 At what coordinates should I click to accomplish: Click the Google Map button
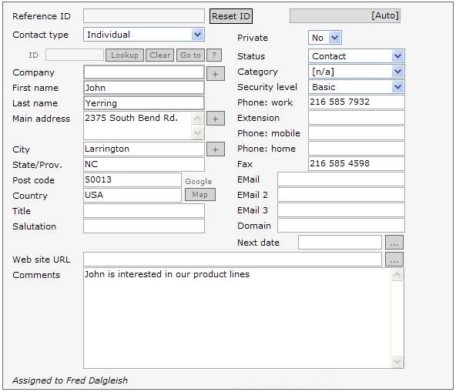(x=200, y=195)
